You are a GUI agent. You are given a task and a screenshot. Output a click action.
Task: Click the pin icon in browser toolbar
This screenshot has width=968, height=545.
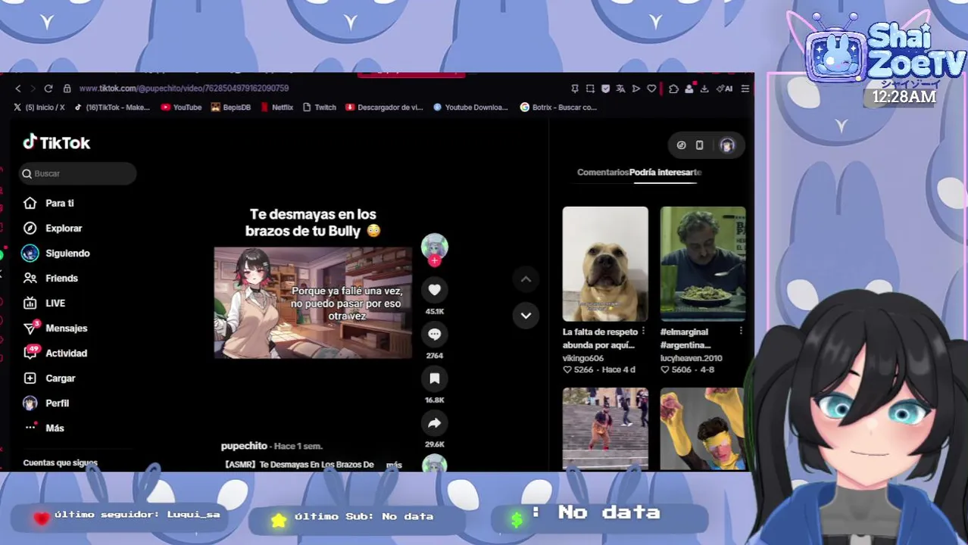575,89
